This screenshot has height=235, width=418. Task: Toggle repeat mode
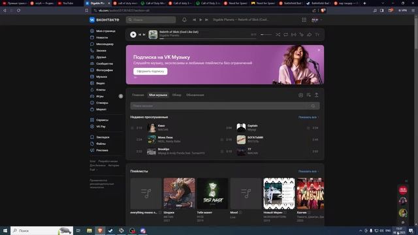[286, 35]
